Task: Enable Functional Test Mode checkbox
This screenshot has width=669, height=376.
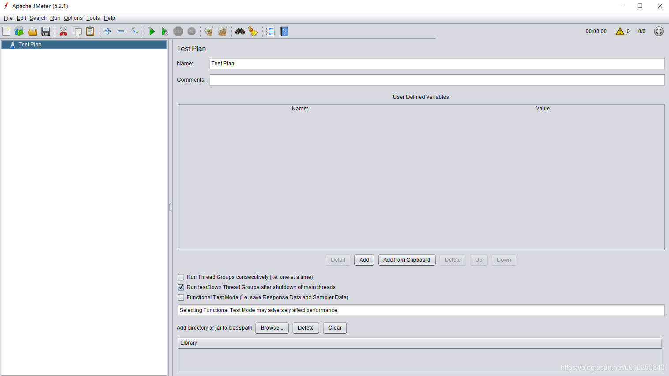Action: coord(181,297)
